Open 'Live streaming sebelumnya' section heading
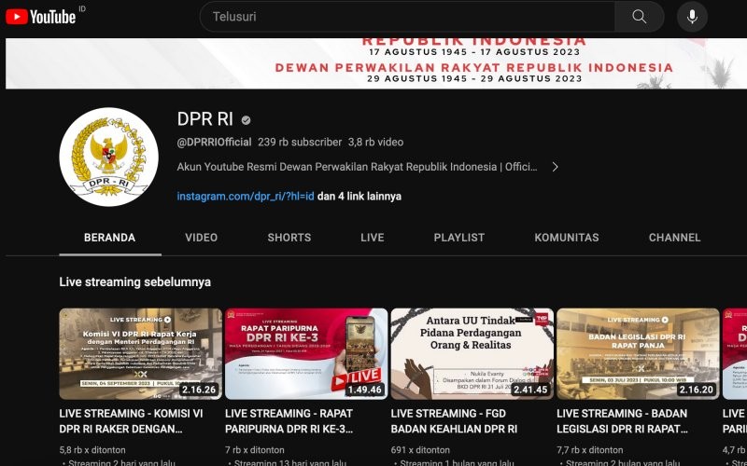The height and width of the screenshot is (466, 747). coord(134,282)
